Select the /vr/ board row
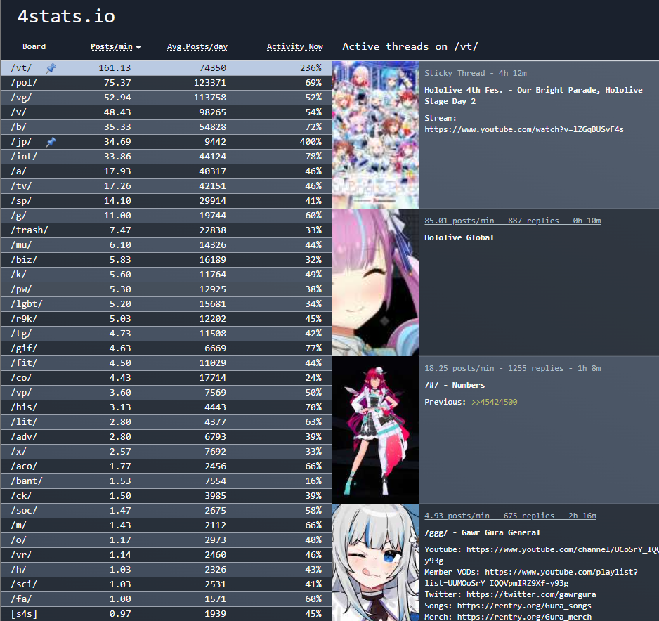This screenshot has width=659, height=621. point(166,554)
